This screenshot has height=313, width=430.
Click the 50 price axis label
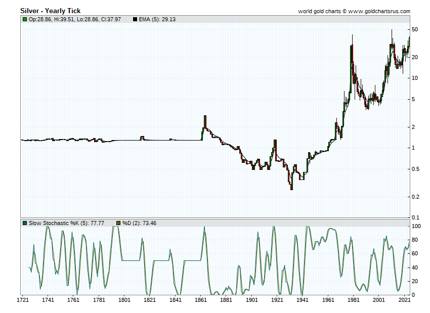coord(415,30)
